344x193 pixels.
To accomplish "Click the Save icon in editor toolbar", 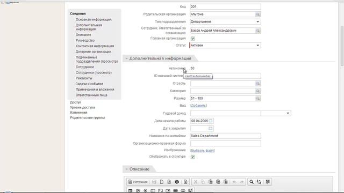I will [154, 182].
